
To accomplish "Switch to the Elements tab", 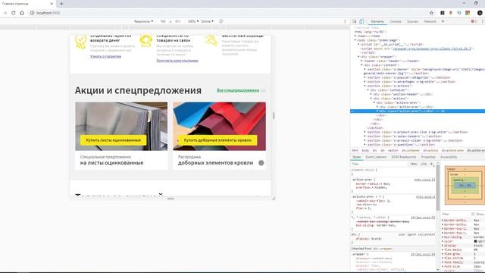I will tap(377, 21).
